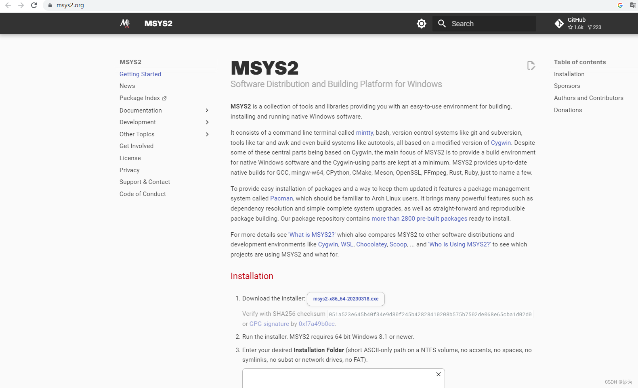Click the MSYS2 logo in the header

125,23
